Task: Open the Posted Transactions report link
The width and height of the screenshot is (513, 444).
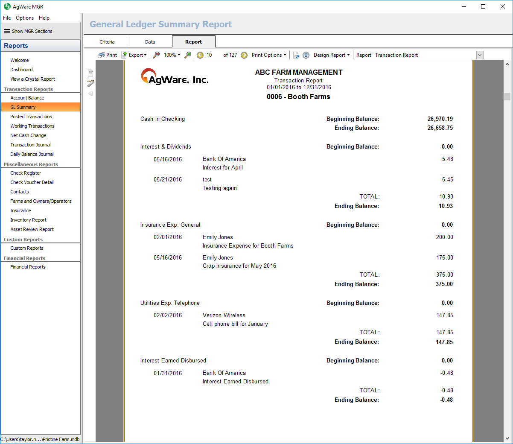Action: [x=31, y=117]
